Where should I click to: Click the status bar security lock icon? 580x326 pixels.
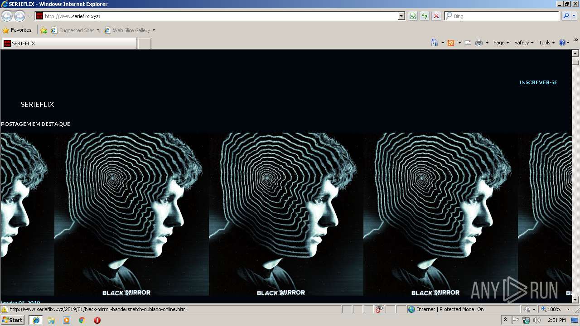(527, 309)
